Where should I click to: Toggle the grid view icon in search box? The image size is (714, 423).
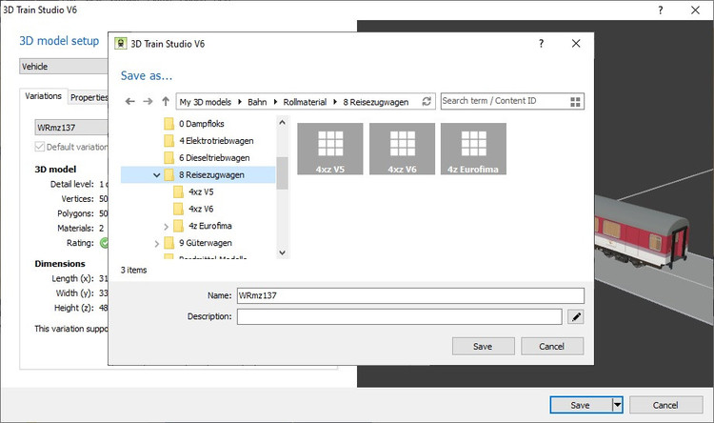(x=575, y=101)
